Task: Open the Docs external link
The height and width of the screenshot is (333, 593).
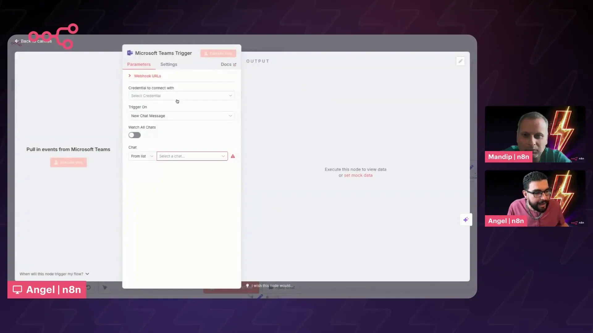Action: pyautogui.click(x=228, y=64)
